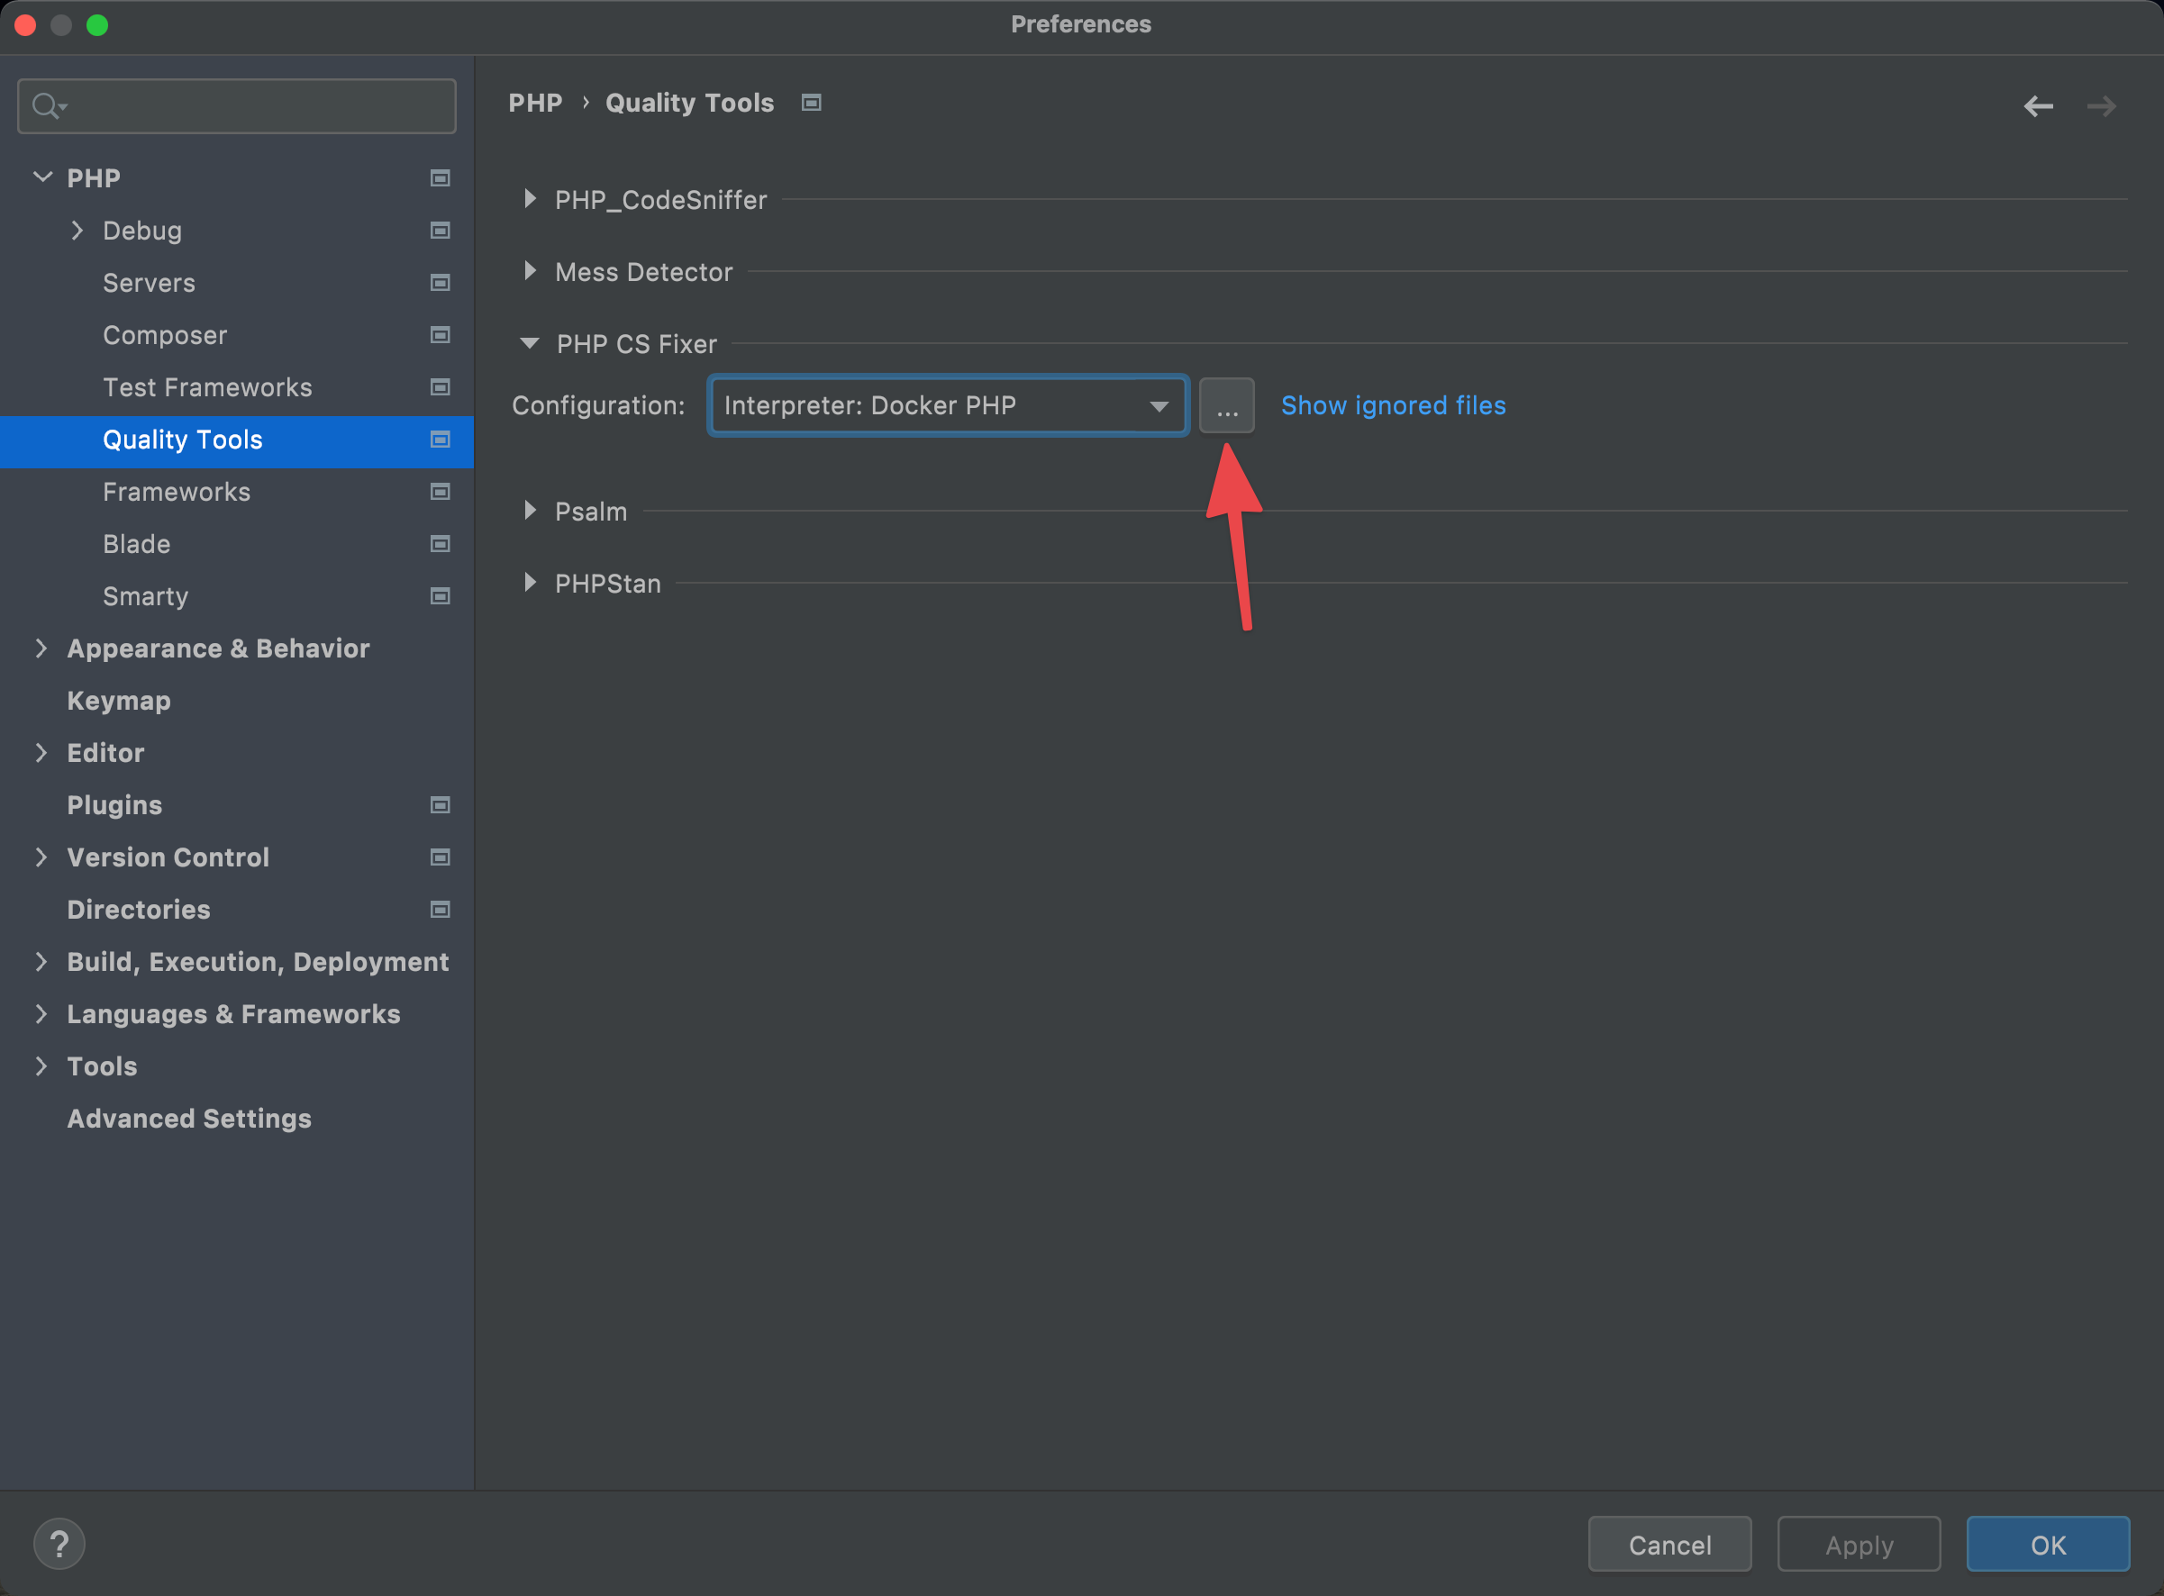Open the help question mark button

pyautogui.click(x=59, y=1544)
